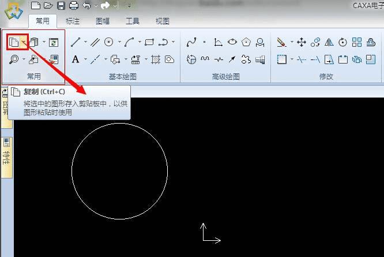Click the Copy (复制) icon
This screenshot has width=384, height=257.
[14, 42]
